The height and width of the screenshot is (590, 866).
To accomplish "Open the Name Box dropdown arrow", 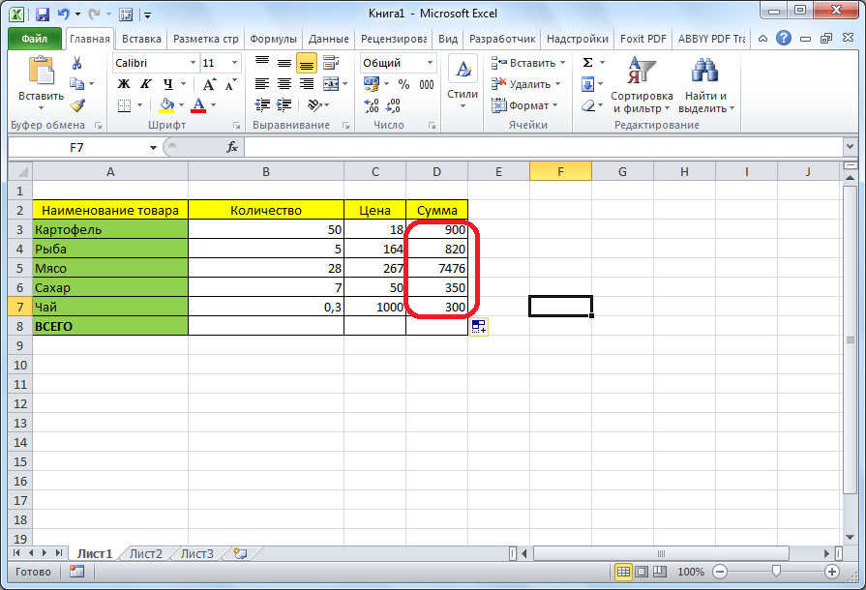I will (x=153, y=147).
